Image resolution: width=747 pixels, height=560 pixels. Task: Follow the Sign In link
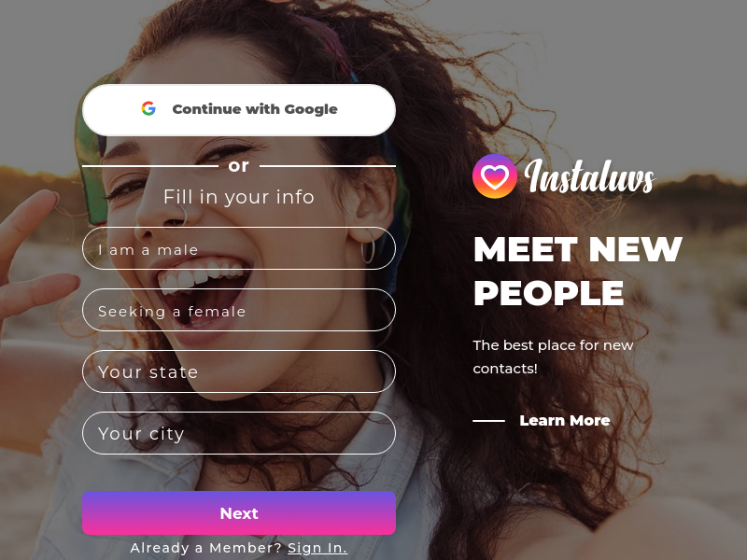(317, 548)
